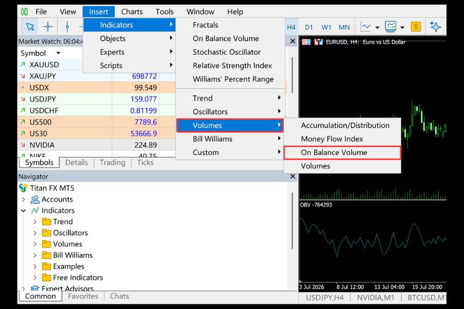
Task: Expand the Oscillators folder in Navigator
Action: tap(35, 233)
